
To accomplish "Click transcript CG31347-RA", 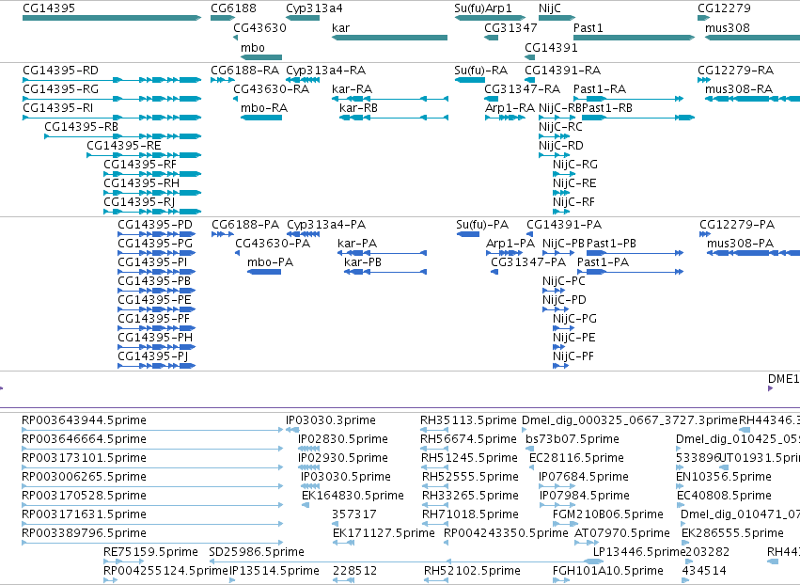I will 522,88.
